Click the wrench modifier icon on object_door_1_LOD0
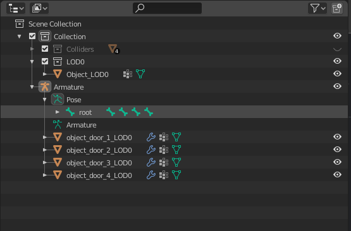351x231 pixels. (x=151, y=137)
